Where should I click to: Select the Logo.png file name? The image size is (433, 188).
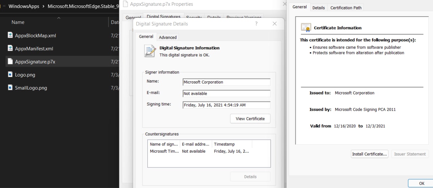25,75
